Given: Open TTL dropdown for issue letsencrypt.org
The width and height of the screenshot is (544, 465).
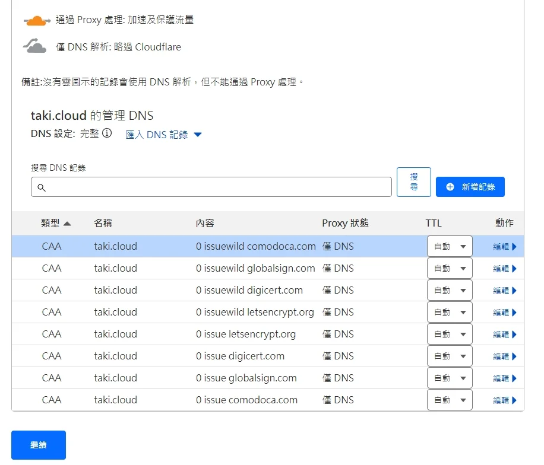Looking at the screenshot, I should tap(450, 334).
